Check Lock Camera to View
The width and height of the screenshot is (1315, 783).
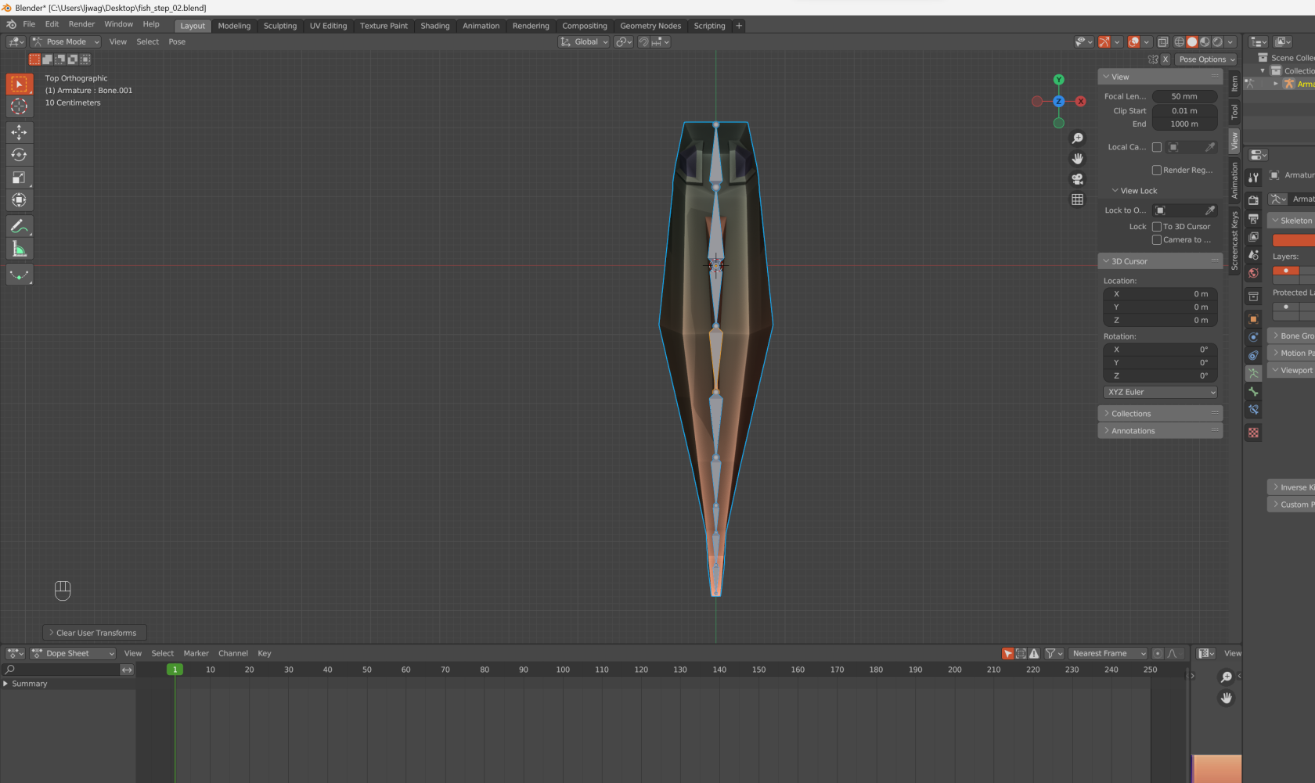pos(1156,240)
